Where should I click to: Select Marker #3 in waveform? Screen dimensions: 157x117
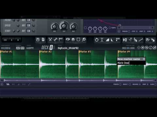pos(85,52)
